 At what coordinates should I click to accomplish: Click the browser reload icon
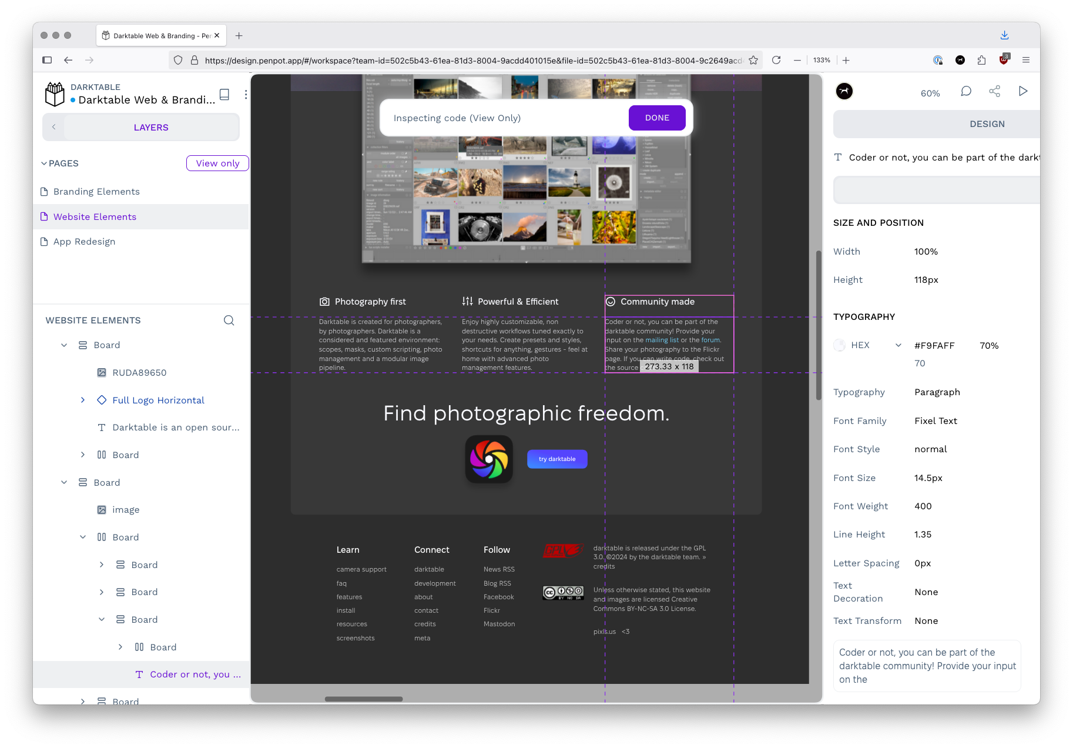point(776,60)
